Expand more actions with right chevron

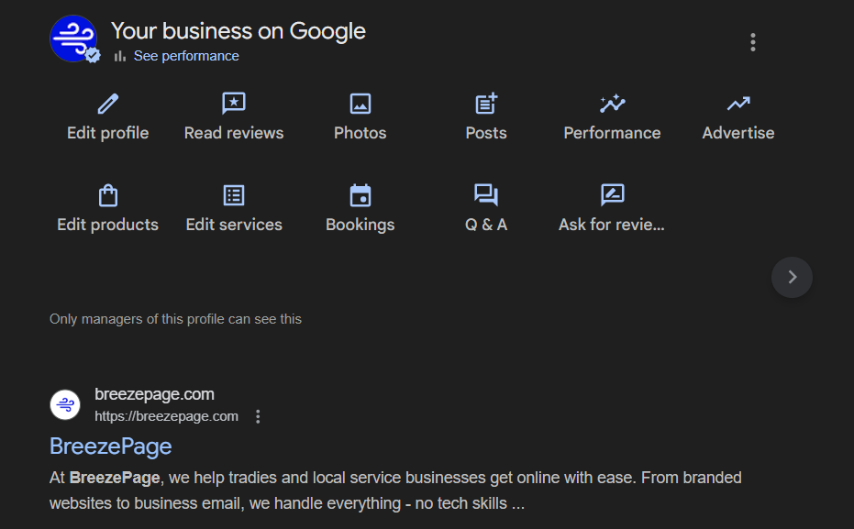pos(793,277)
